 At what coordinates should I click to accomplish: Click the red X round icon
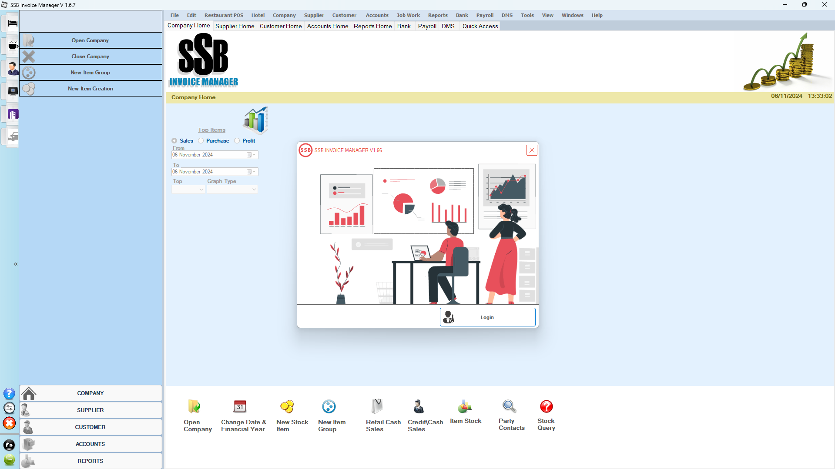pyautogui.click(x=9, y=423)
